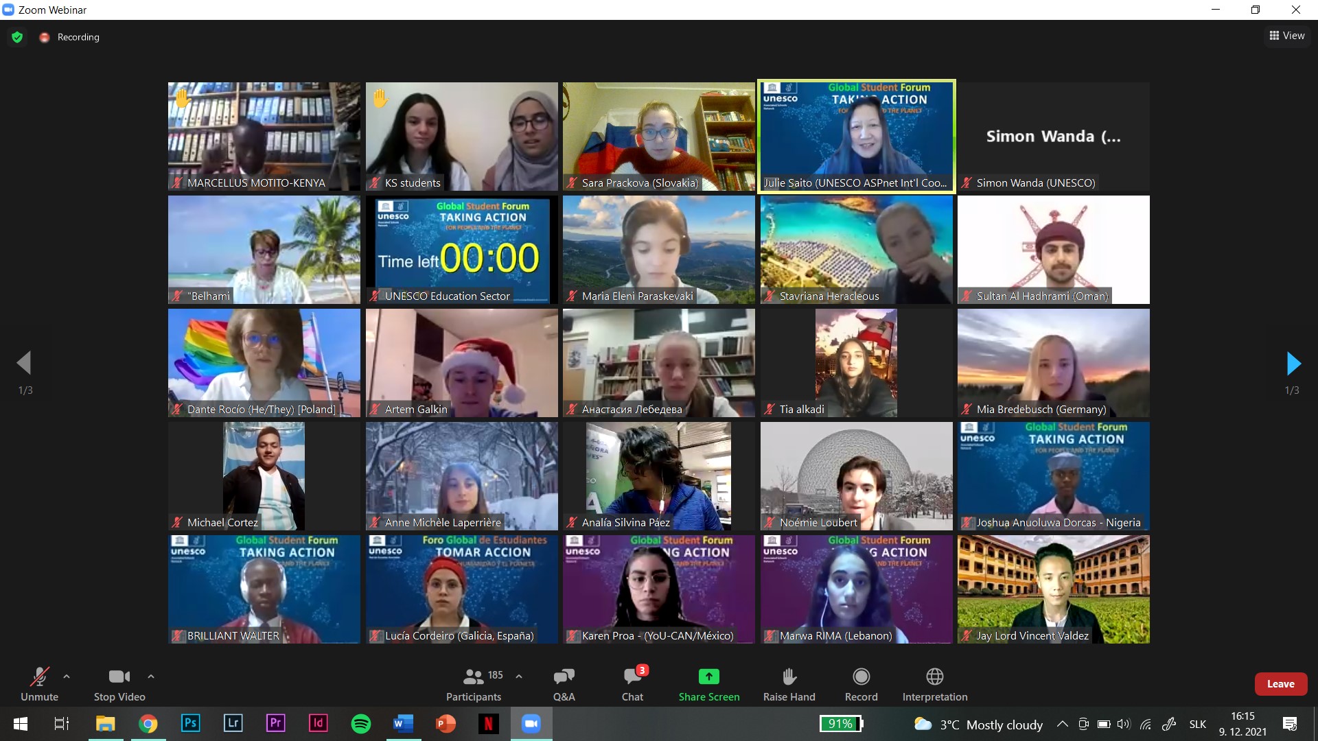Click Noémie Loubert video tile
This screenshot has width=1318, height=741.
[856, 476]
